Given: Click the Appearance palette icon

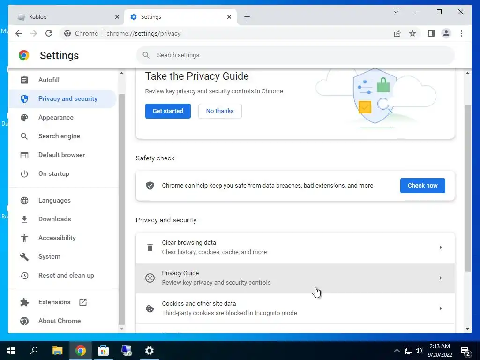Looking at the screenshot, I should click(24, 118).
